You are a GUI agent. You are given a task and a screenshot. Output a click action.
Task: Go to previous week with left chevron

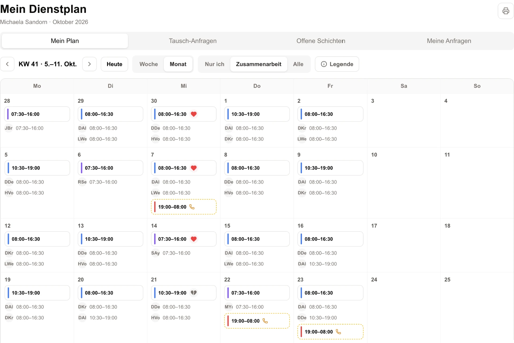[x=7, y=64]
